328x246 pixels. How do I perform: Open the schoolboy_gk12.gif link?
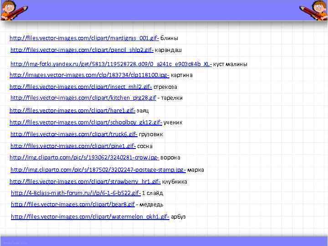coord(86,122)
